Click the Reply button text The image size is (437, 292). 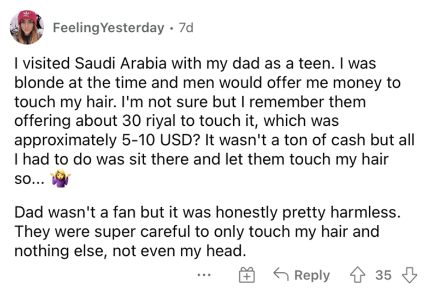[x=312, y=275]
